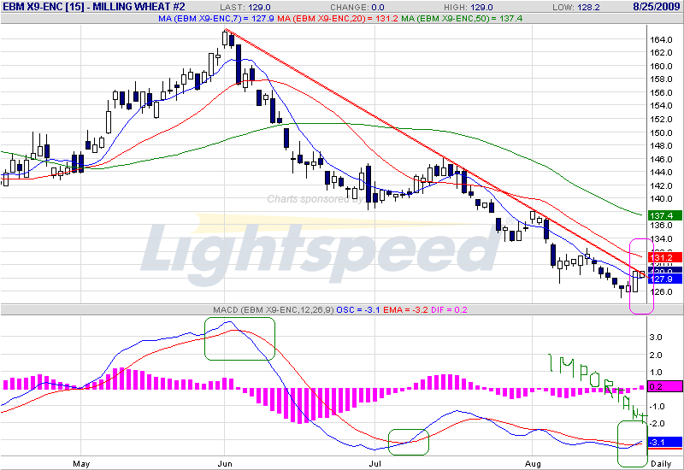Click the 1.0 MACD axis label
684x470 pixels.
656,372
